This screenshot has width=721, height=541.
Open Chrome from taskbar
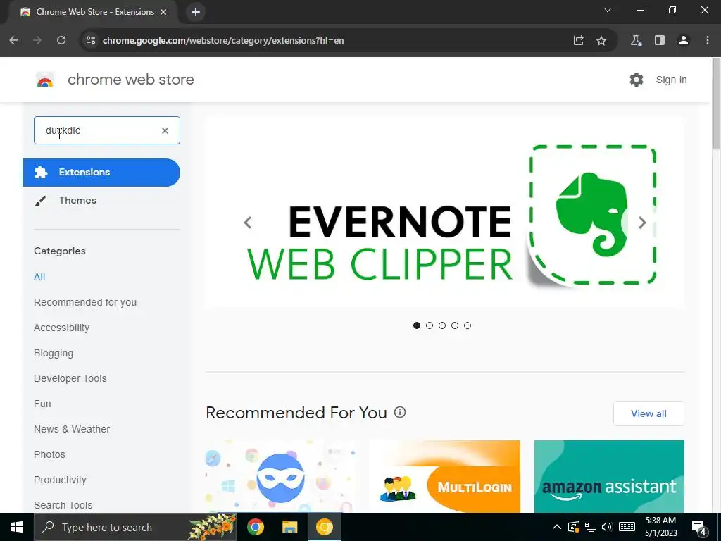coord(255,527)
